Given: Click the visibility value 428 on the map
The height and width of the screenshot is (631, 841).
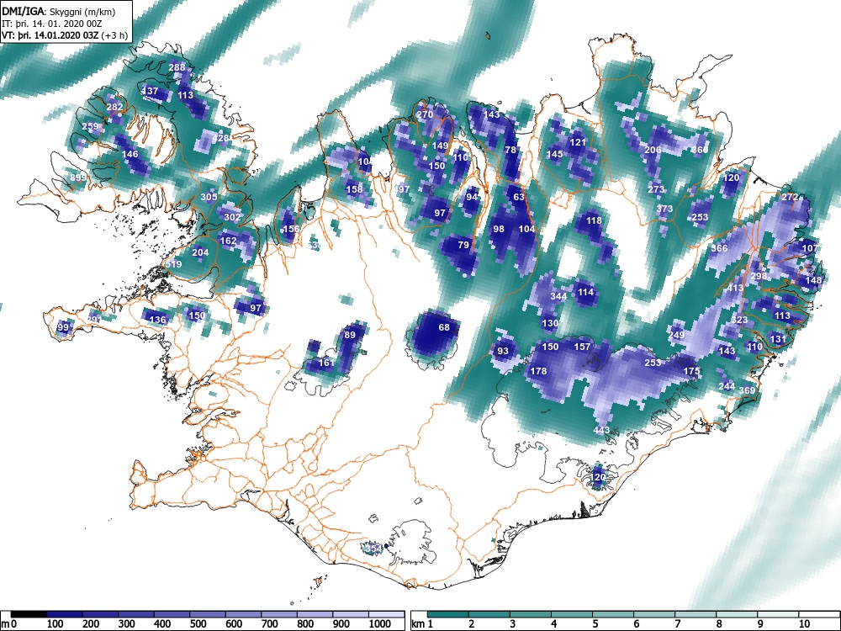Looking at the screenshot, I should 220,139.
